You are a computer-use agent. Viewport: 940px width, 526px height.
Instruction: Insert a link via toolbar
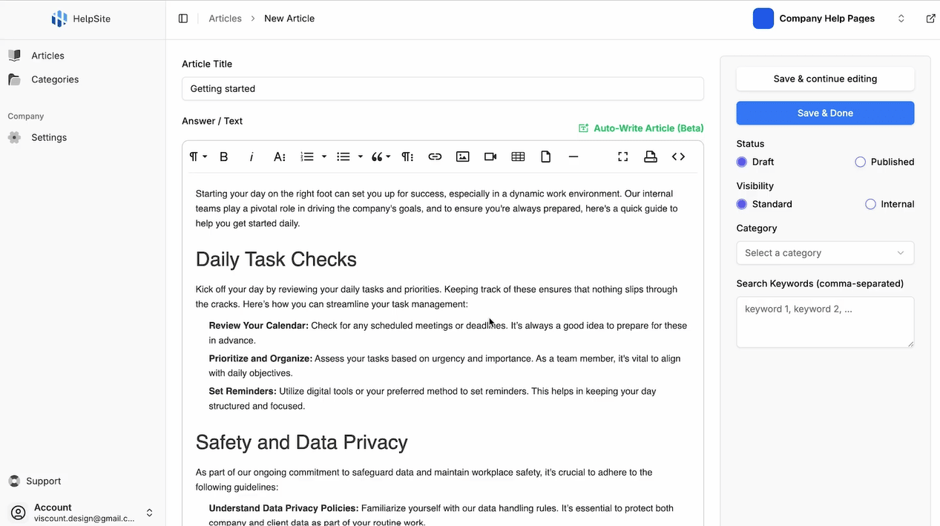tap(435, 157)
